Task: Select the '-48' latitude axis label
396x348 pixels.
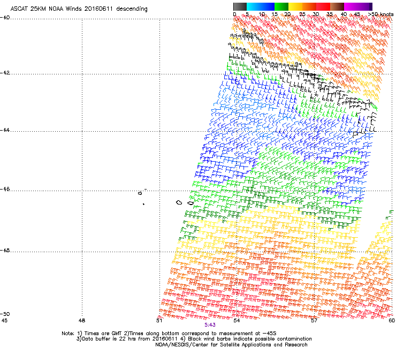Action: (5, 250)
